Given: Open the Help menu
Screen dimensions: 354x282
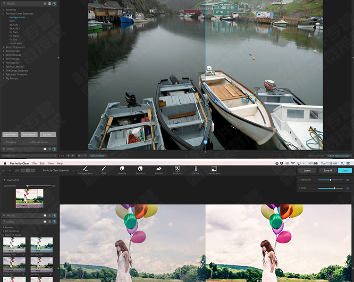Looking at the screenshot, I should (x=60, y=163).
